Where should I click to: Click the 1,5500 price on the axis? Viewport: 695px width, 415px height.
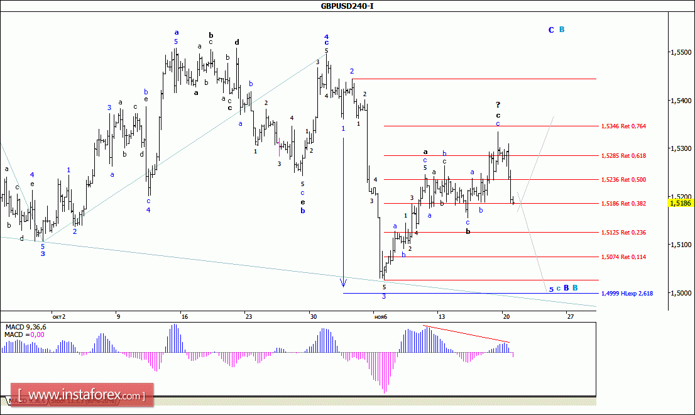681,52
